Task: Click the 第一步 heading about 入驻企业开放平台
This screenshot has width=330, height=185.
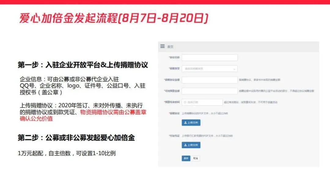Action: (83, 65)
